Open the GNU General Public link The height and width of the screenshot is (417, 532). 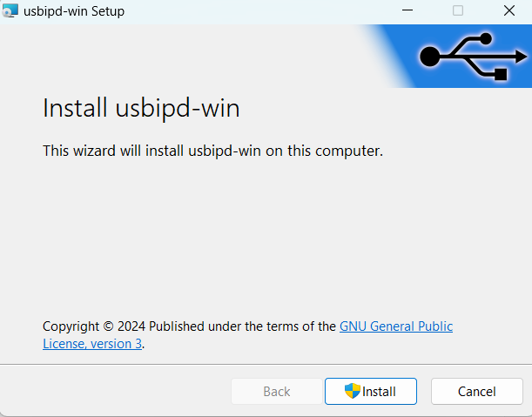pos(396,326)
